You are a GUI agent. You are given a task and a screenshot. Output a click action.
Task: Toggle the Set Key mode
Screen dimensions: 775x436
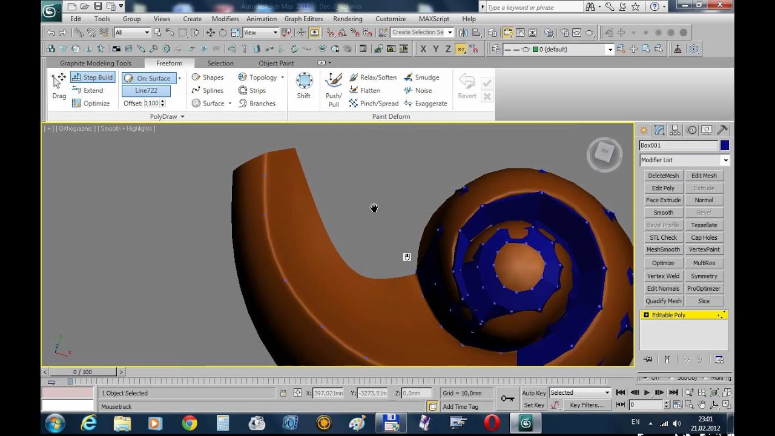coord(534,405)
